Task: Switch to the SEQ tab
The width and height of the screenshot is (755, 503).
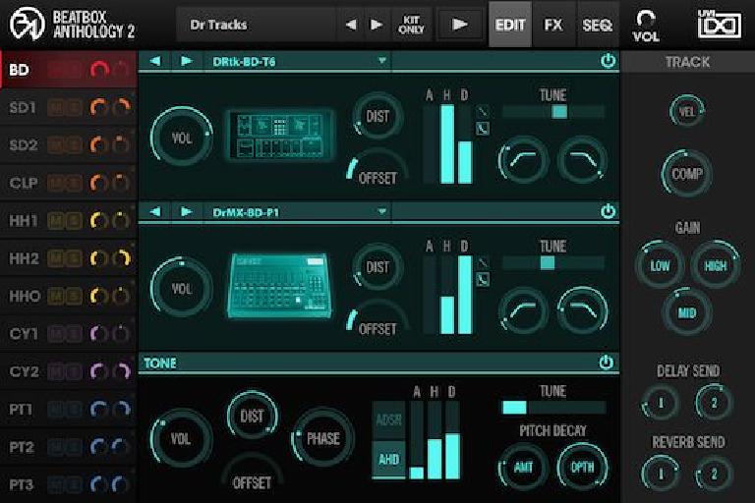Action: 597,25
